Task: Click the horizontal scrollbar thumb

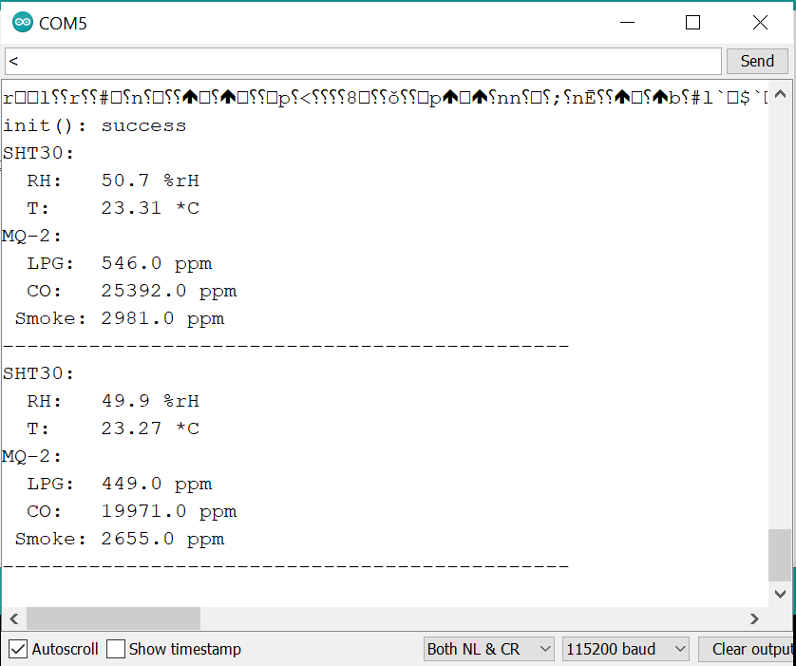Action: pyautogui.click(x=113, y=618)
